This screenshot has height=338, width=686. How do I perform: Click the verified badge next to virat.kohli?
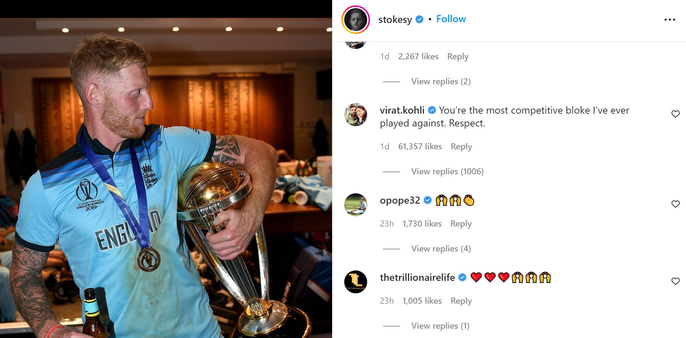coord(432,110)
